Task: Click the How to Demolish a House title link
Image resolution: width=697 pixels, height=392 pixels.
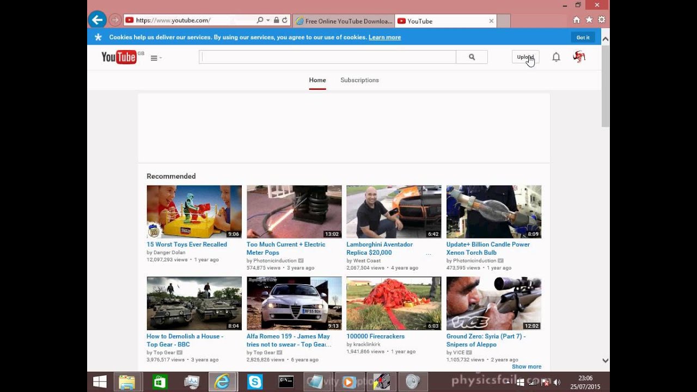Action: tap(185, 340)
